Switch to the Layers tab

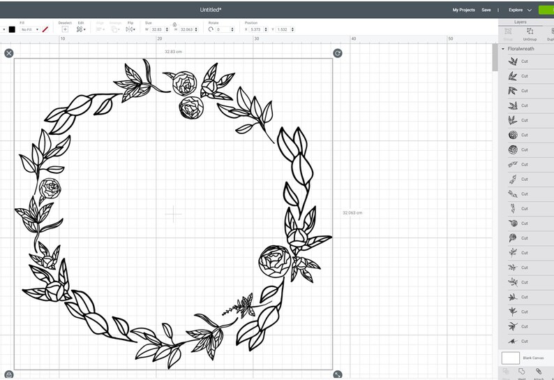point(521,22)
